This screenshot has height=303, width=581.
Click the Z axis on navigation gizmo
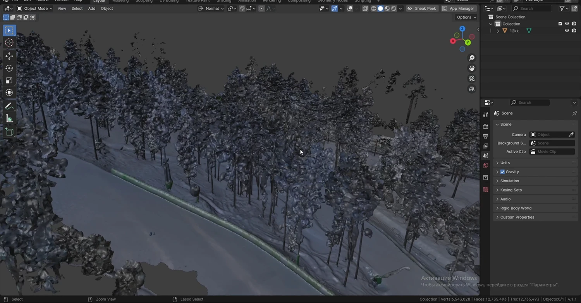click(462, 29)
